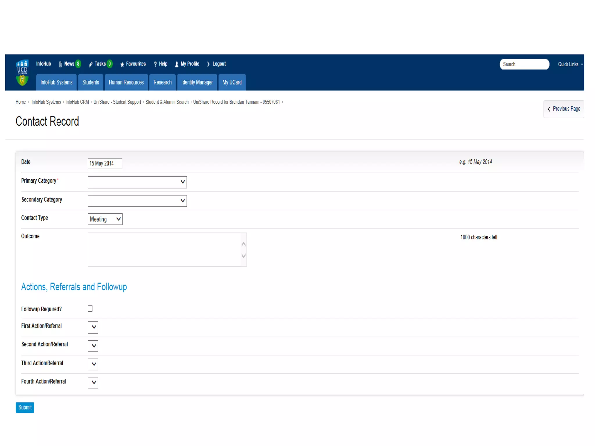This screenshot has width=595, height=446.
Task: Click the green News count badge
Action: (x=78, y=64)
